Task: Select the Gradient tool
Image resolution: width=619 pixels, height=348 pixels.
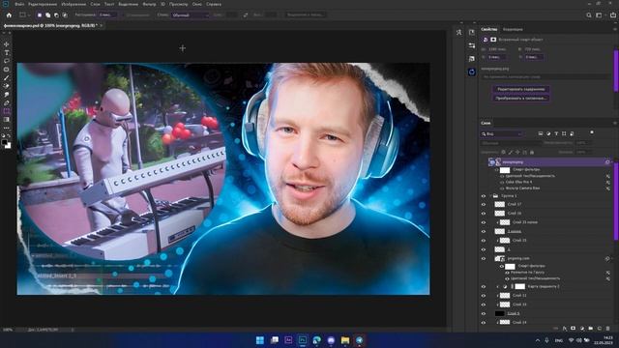Action: [x=7, y=120]
